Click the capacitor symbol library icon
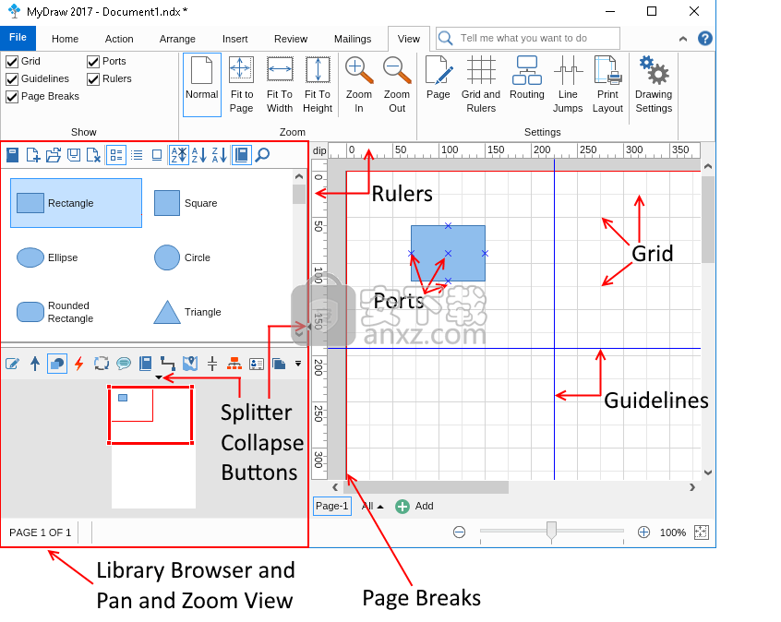Screen dimensions: 781x622 click(212, 364)
